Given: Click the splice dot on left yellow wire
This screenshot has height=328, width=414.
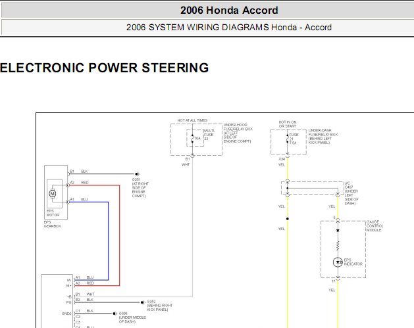Looking at the screenshot, I should click(x=288, y=219).
